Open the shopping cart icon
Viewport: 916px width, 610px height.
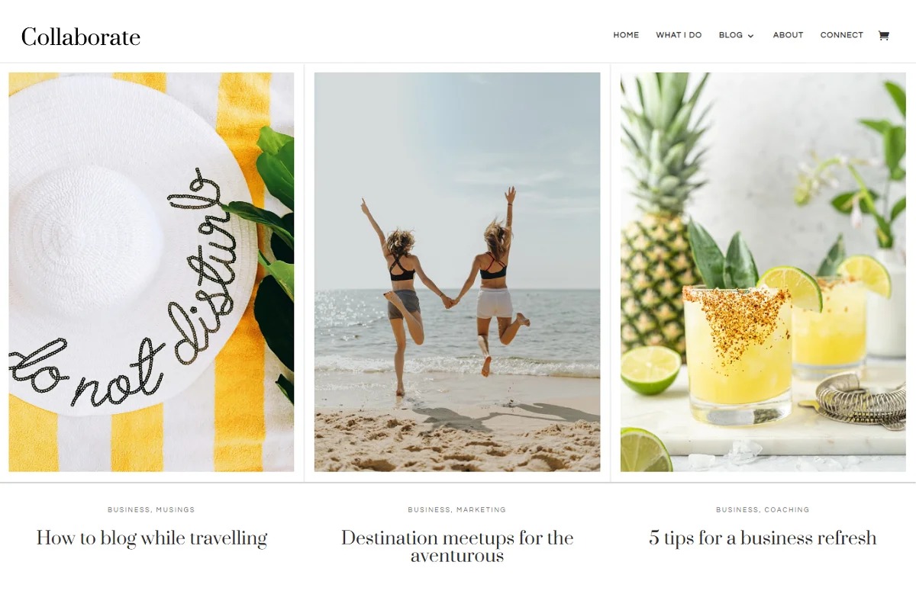(883, 35)
